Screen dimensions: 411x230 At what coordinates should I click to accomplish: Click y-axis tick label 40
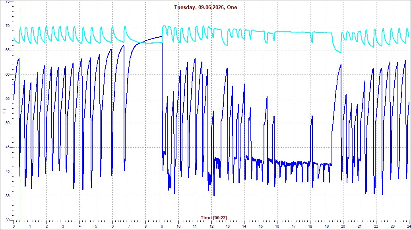(8, 172)
